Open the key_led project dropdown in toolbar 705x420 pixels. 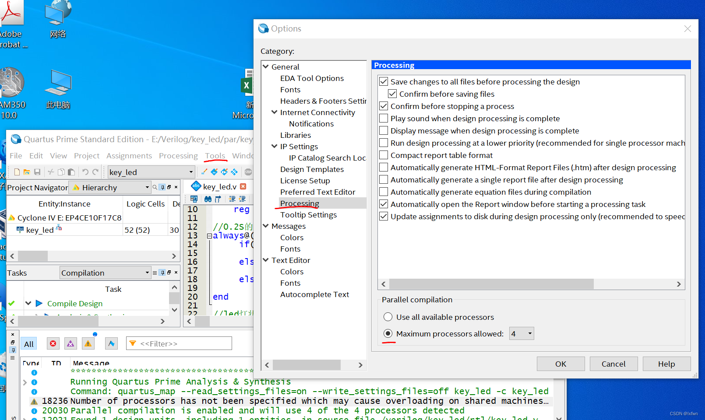click(x=151, y=172)
